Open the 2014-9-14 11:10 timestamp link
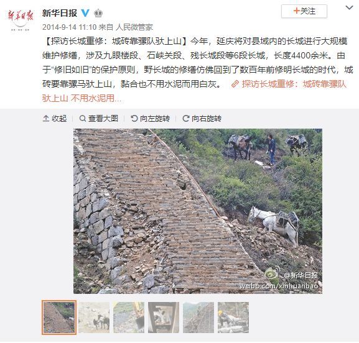This screenshot has height=343, width=359. (69, 27)
